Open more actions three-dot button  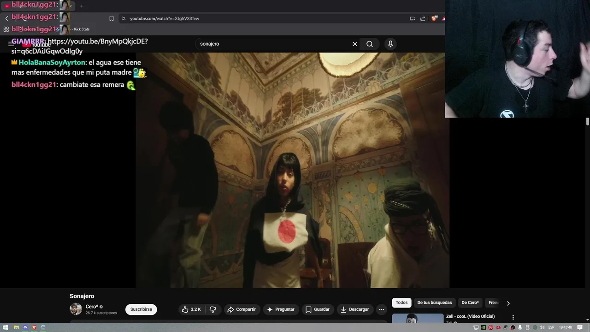click(381, 309)
